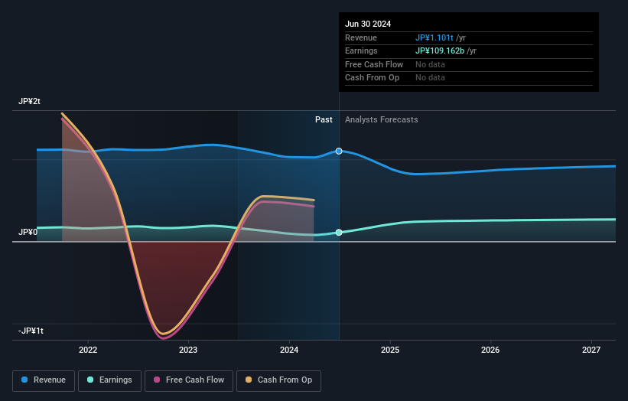Click the Free Cash Flow row label in tooltip
This screenshot has height=401, width=628.
coord(374,64)
